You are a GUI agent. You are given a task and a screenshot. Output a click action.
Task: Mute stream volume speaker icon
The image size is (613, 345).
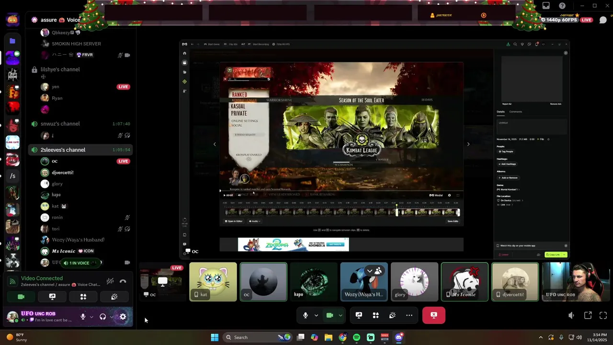pyautogui.click(x=571, y=315)
